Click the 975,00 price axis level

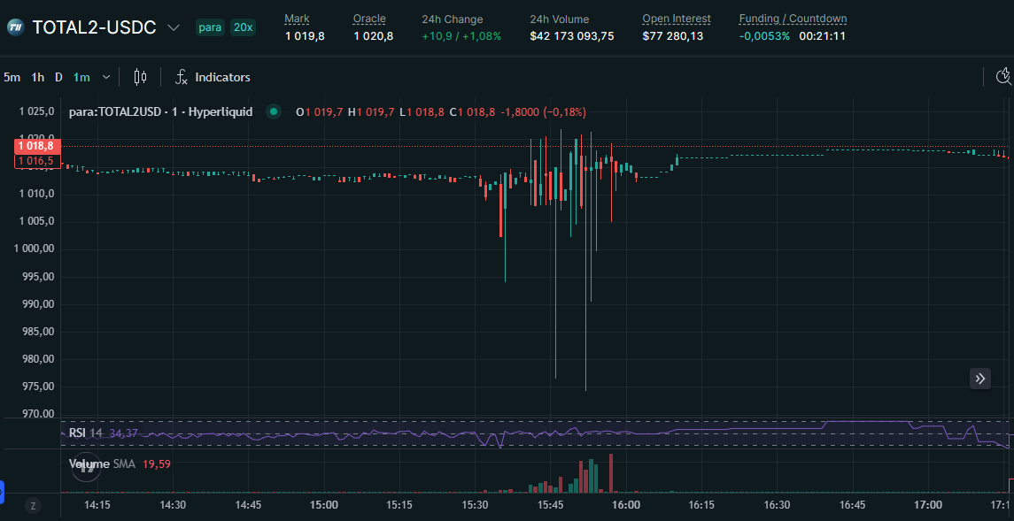tap(40, 387)
